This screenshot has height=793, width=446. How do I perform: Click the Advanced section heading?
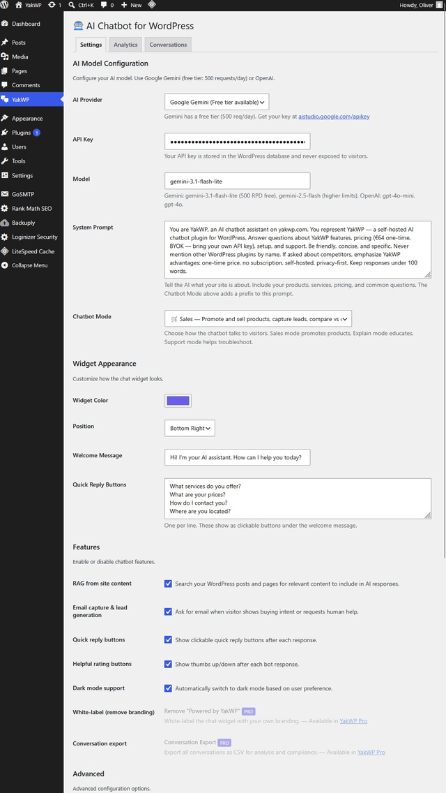[x=89, y=773]
